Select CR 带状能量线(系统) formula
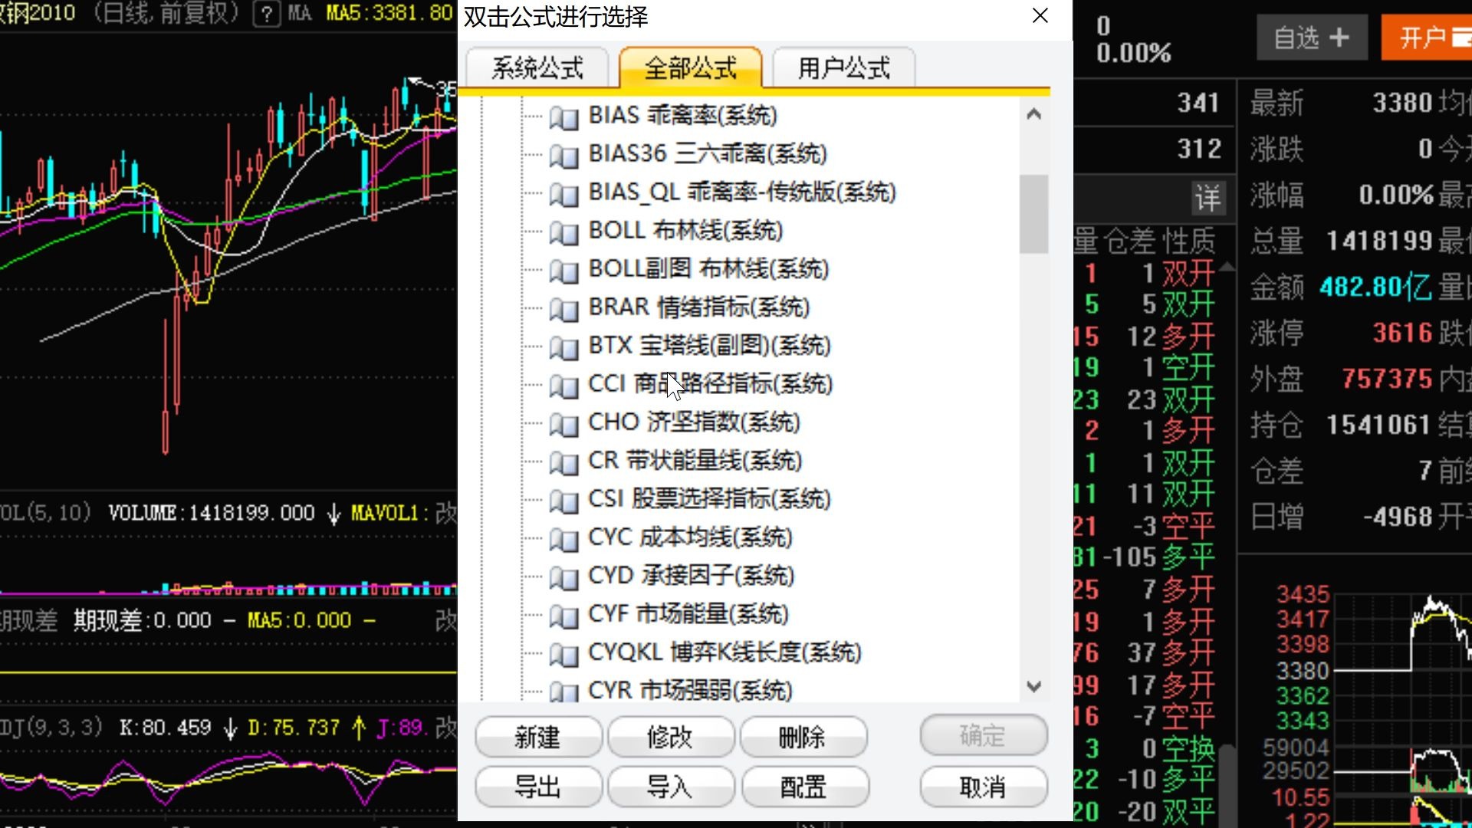This screenshot has width=1472, height=828. [695, 461]
